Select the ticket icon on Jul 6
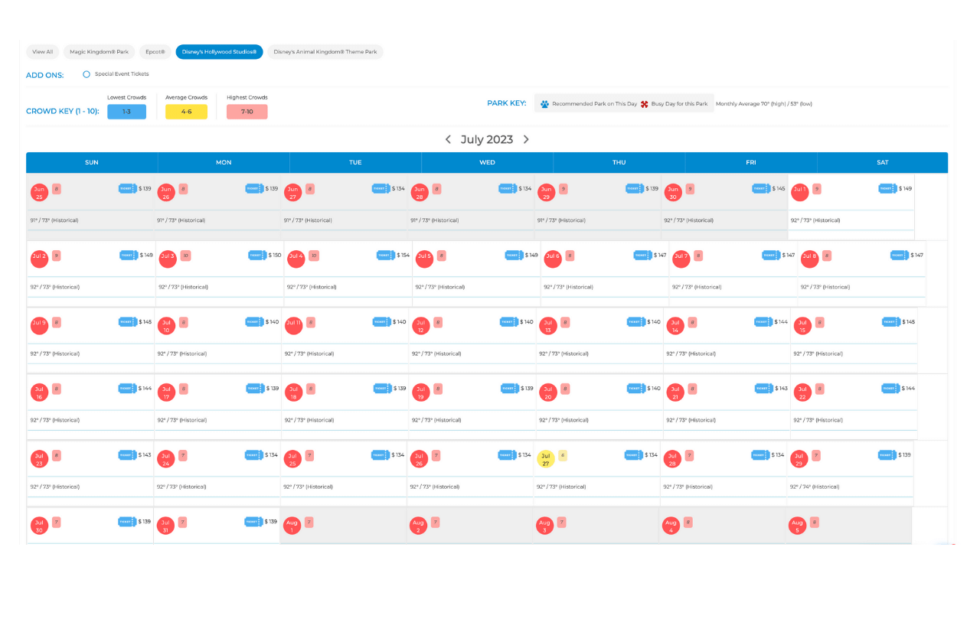Image resolution: width=980 pixels, height=635 pixels. point(642,255)
